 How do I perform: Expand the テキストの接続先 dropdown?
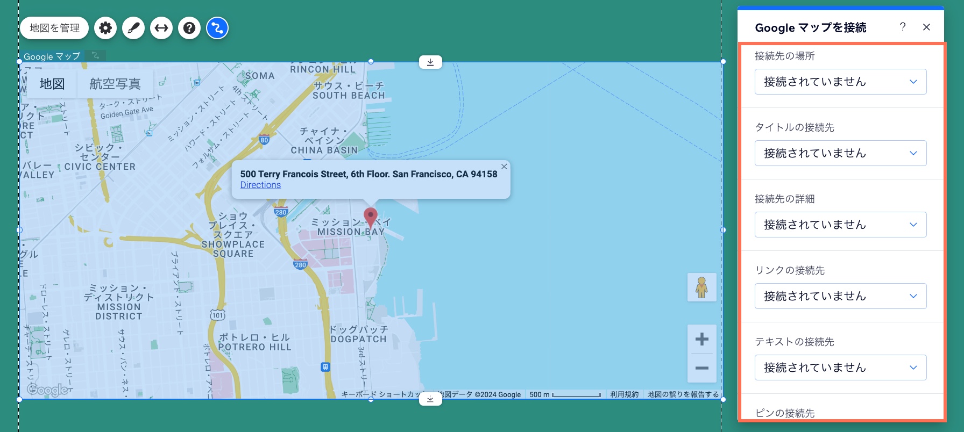coord(840,368)
